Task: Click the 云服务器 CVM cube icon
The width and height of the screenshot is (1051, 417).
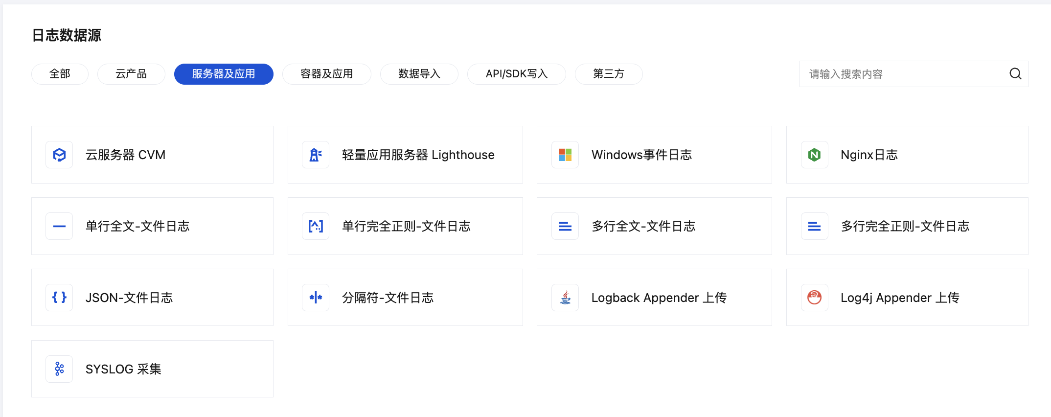Action: (x=59, y=155)
